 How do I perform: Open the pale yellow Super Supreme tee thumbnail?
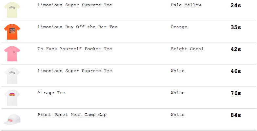[12, 10]
